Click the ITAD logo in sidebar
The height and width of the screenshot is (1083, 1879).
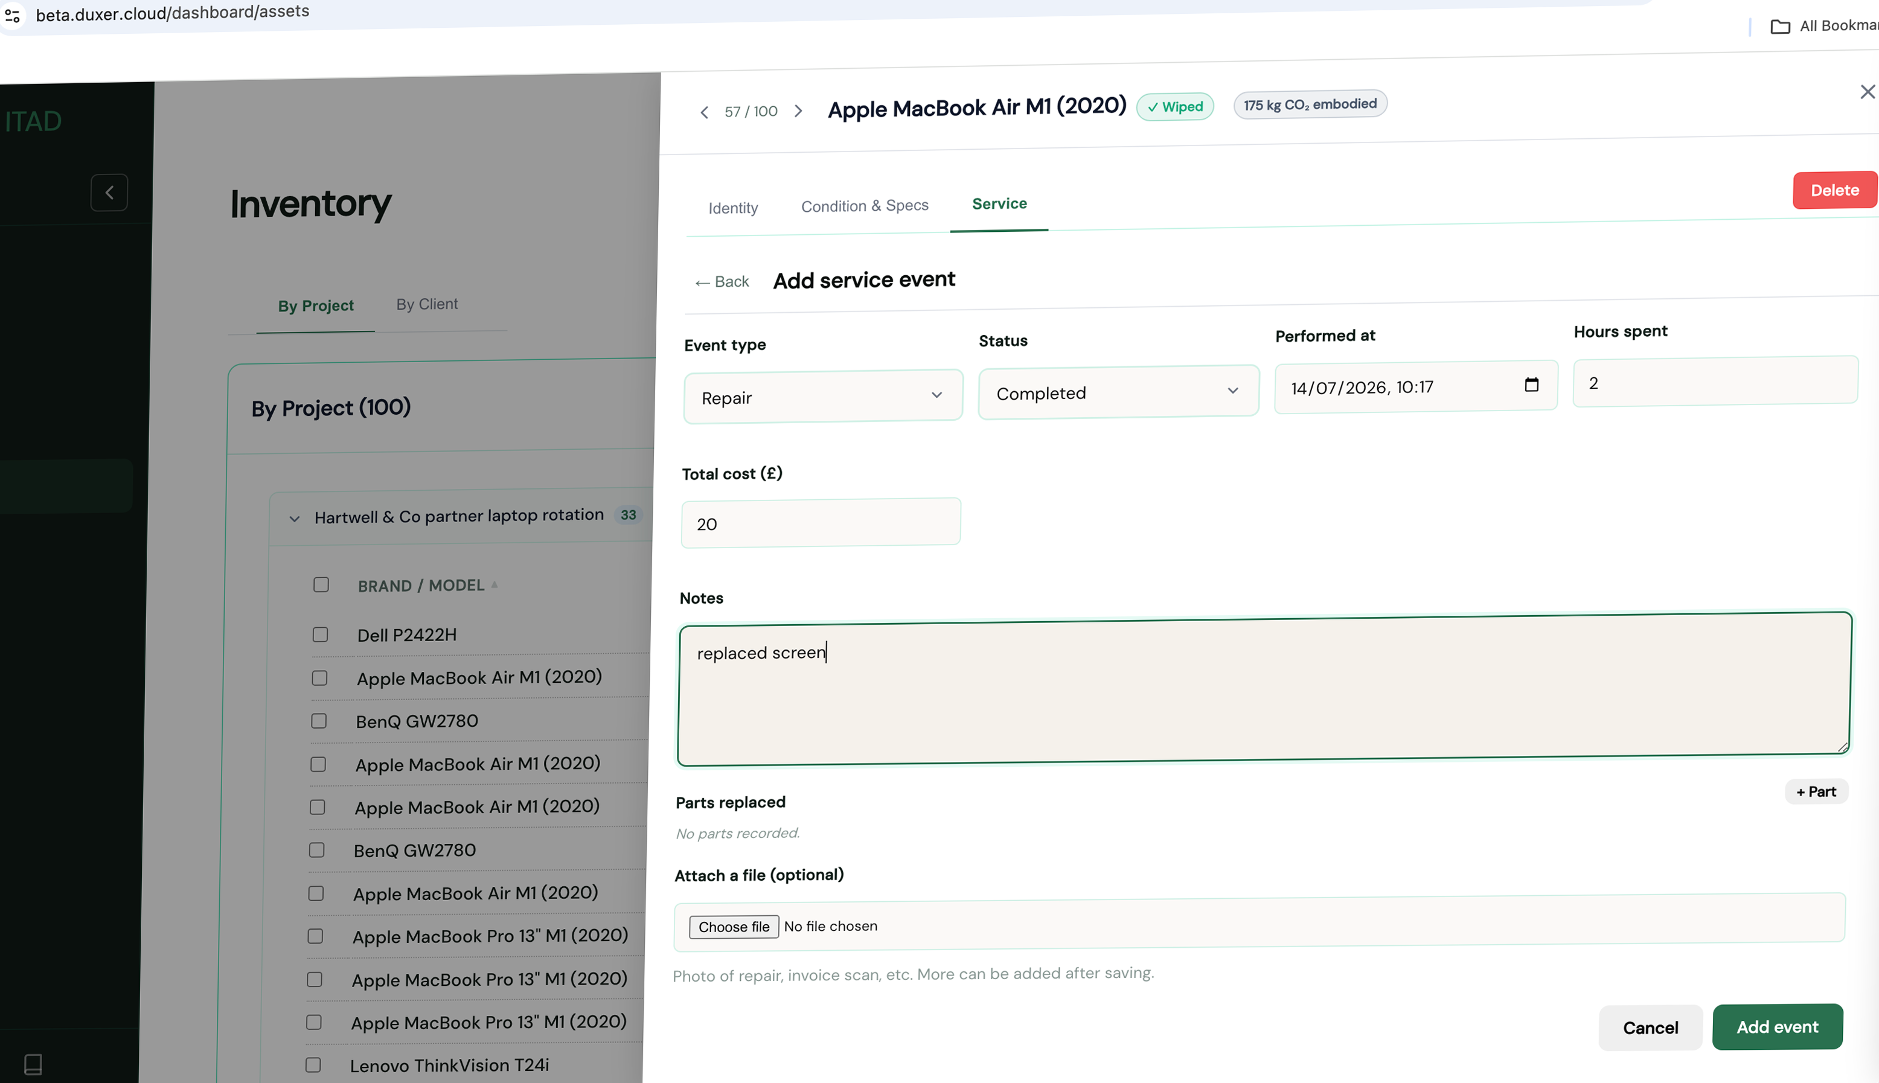click(x=33, y=121)
